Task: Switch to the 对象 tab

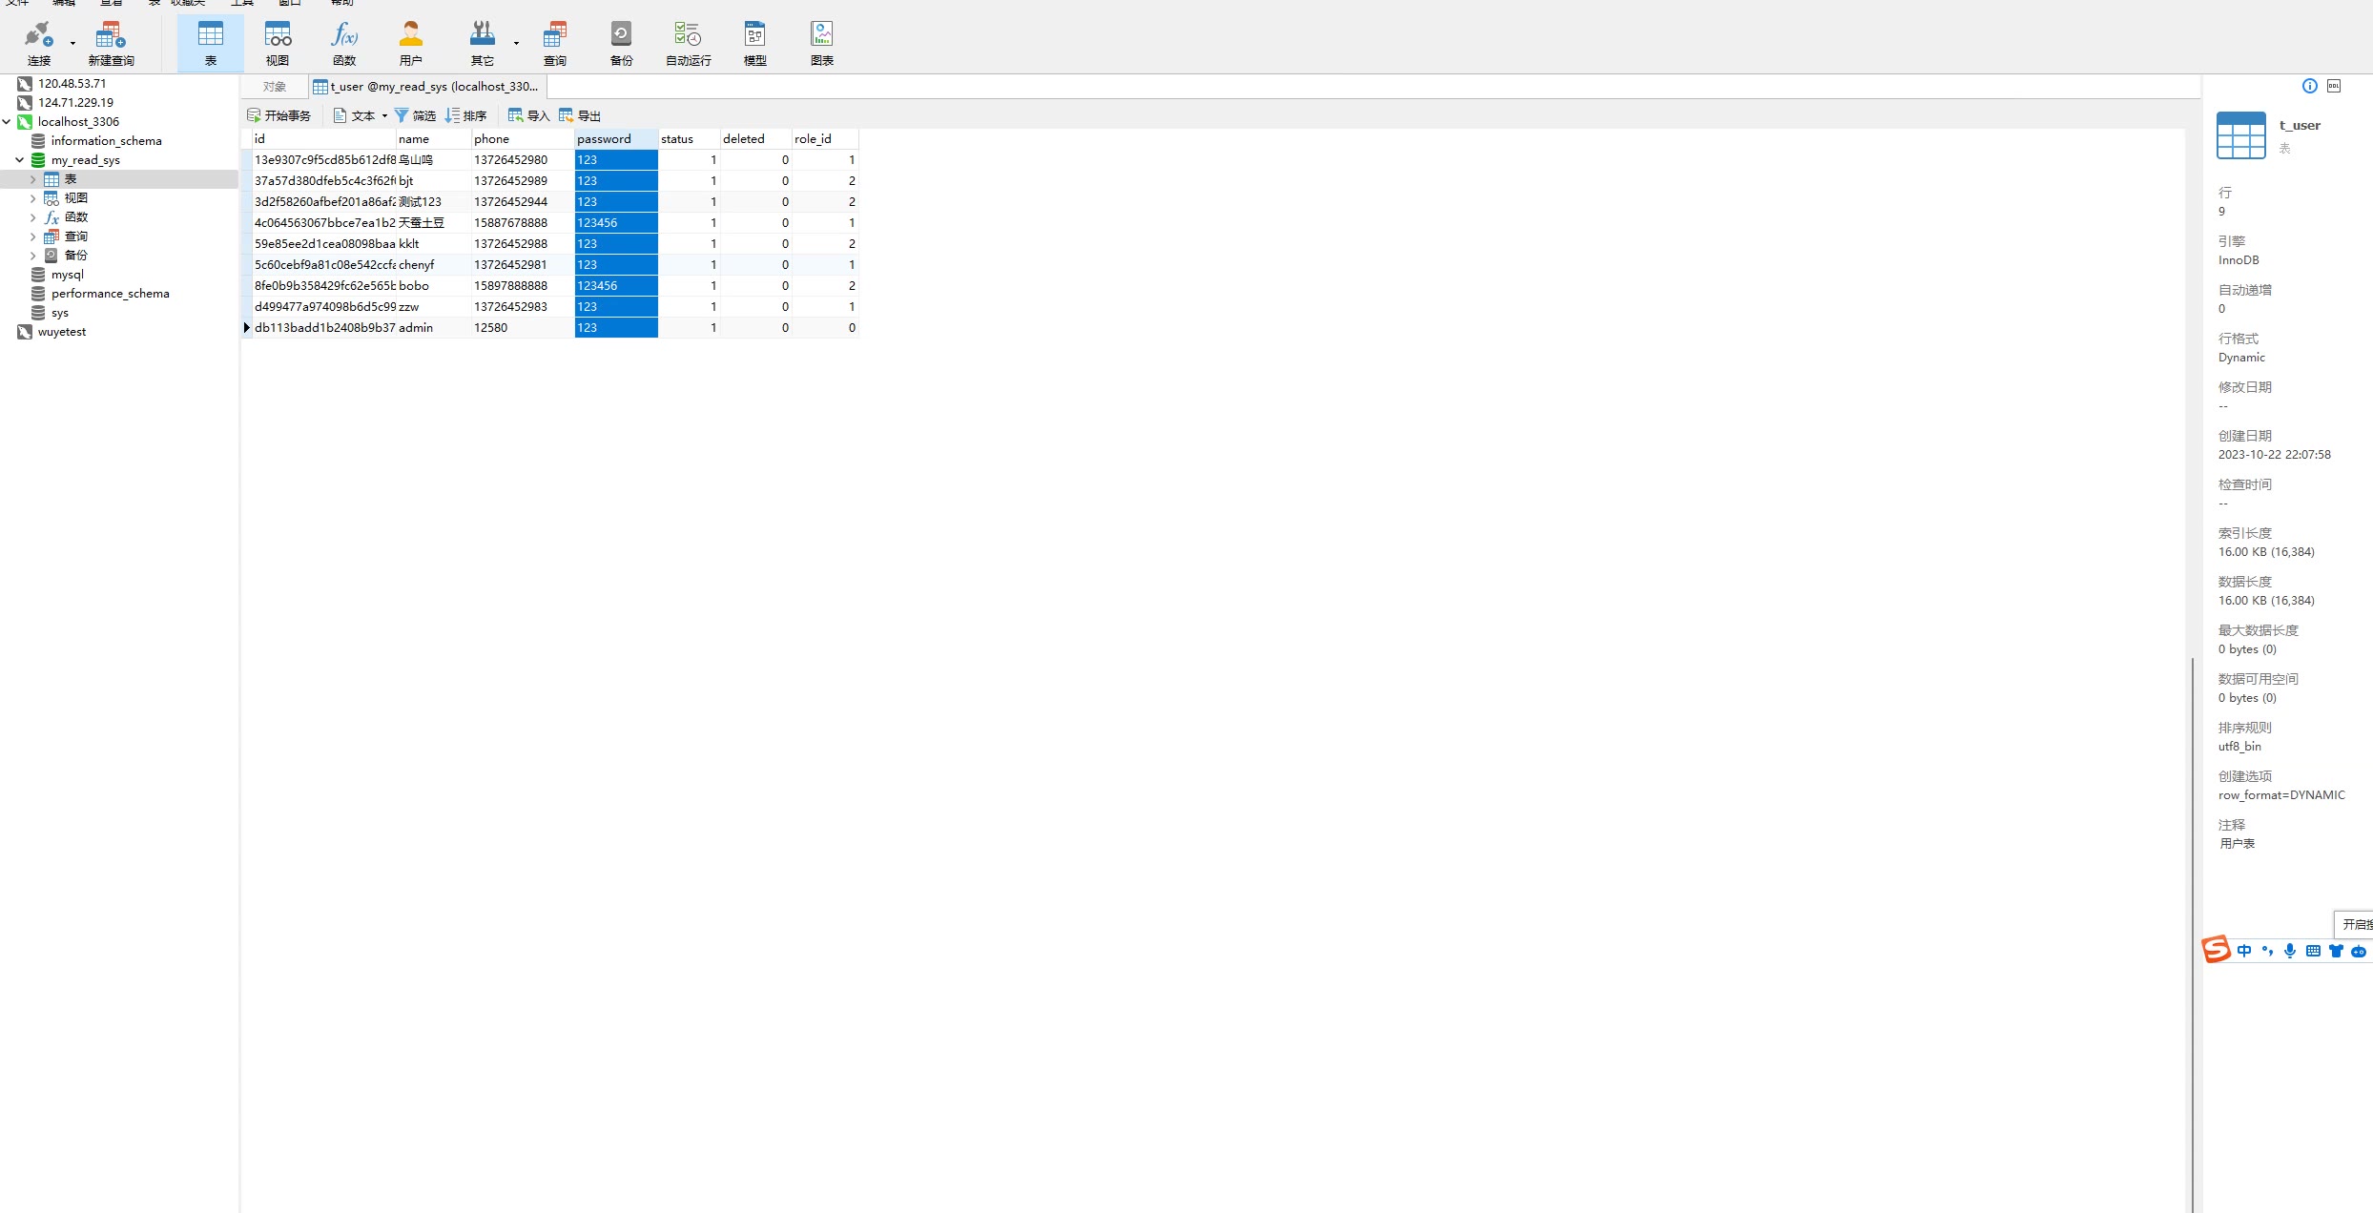Action: [275, 87]
